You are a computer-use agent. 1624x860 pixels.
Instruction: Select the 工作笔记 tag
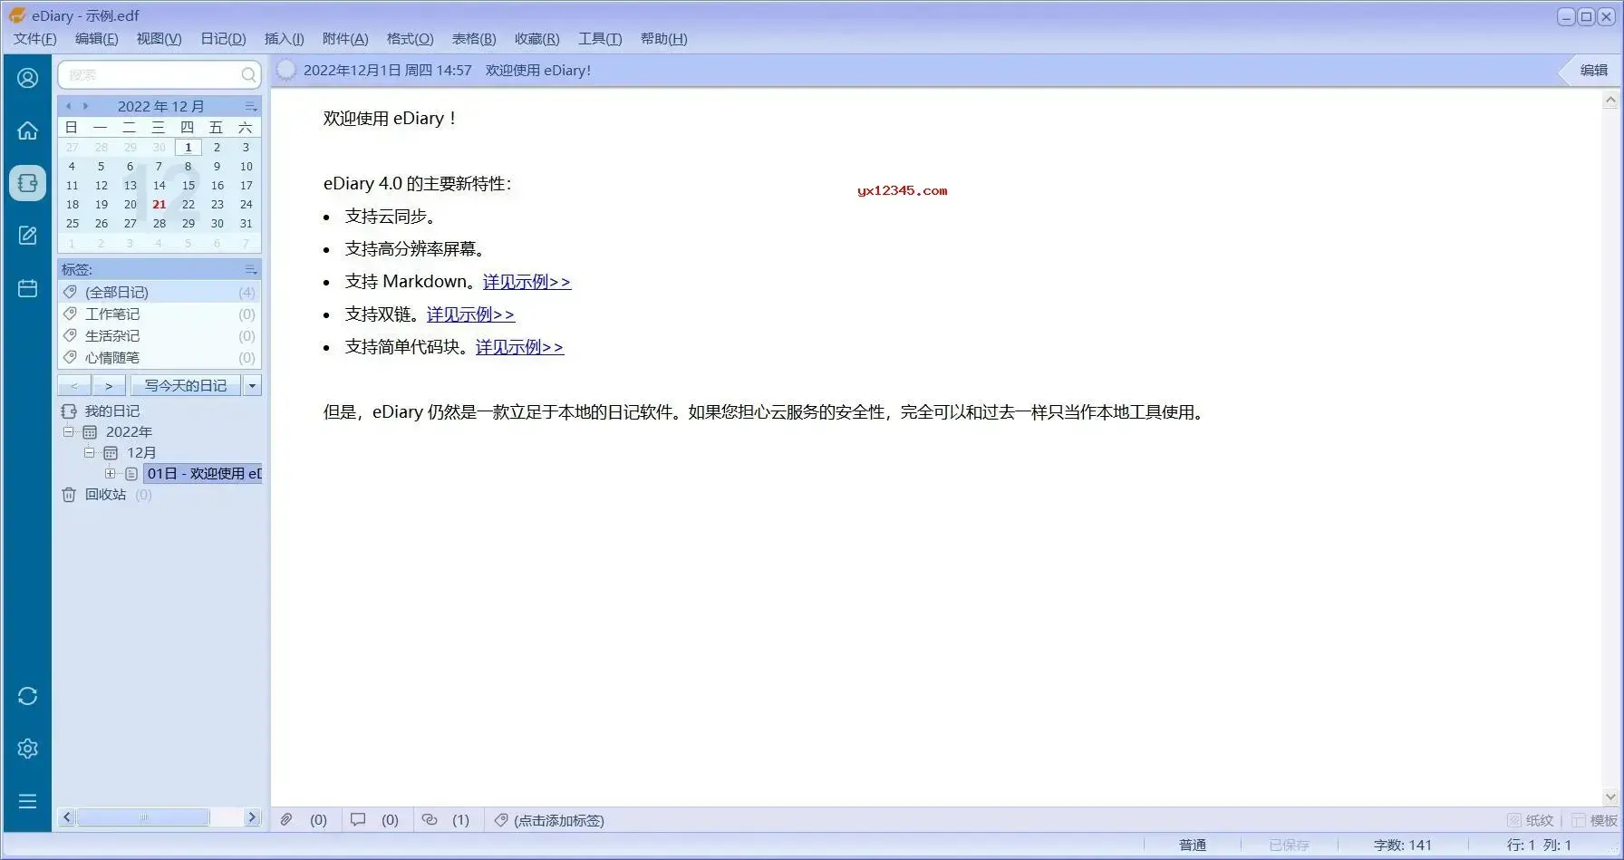pyautogui.click(x=112, y=314)
